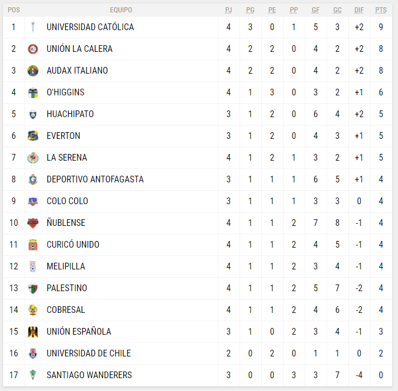
Task: Click the Unión Española shield icon
Action: tap(33, 331)
